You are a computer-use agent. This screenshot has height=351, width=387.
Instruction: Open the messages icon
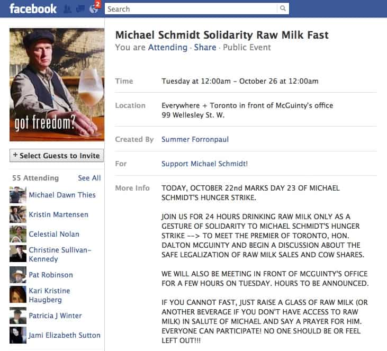click(80, 9)
